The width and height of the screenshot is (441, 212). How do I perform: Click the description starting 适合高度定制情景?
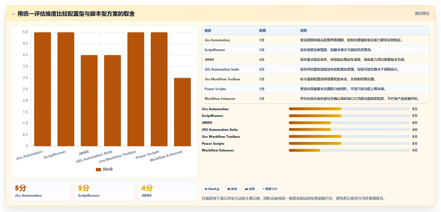[336, 50]
